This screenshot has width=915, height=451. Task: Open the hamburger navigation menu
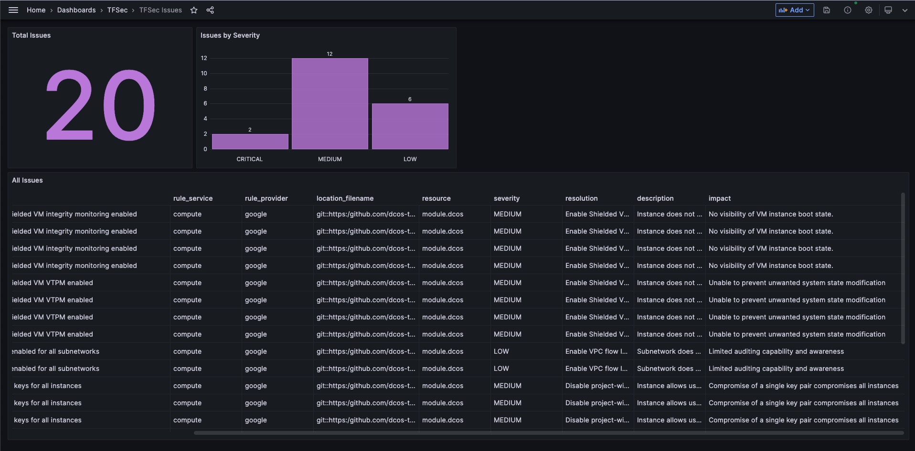pos(13,10)
